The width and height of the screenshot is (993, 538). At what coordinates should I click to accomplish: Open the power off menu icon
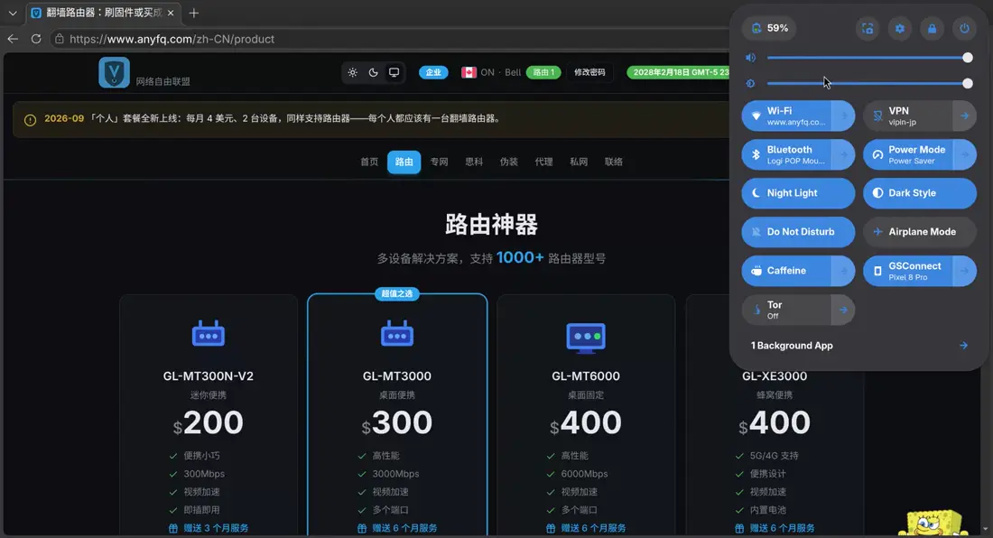coord(964,29)
